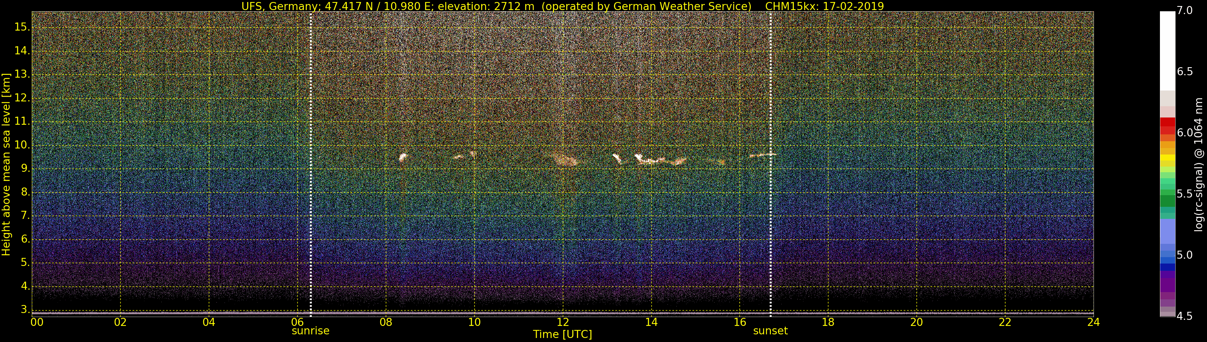
Task: Click the height axis tick '5.'
Action: tap(25, 263)
